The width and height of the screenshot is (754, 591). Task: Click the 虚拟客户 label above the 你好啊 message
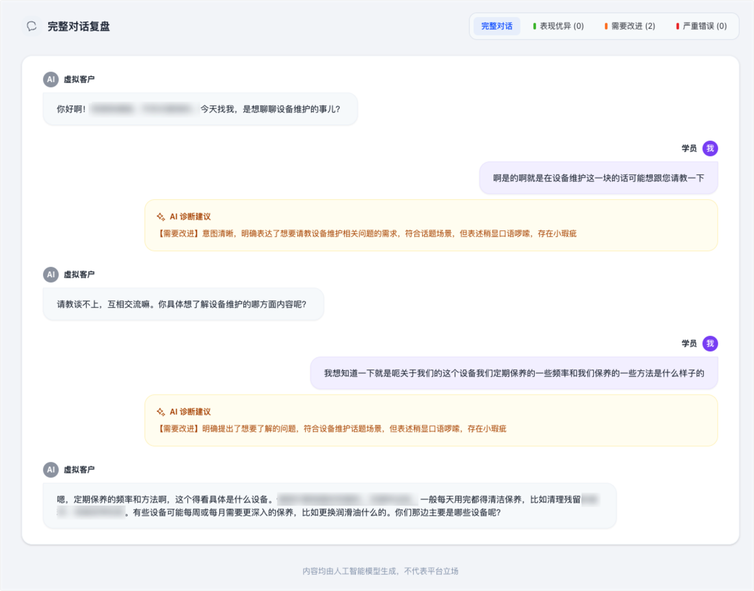click(x=79, y=79)
